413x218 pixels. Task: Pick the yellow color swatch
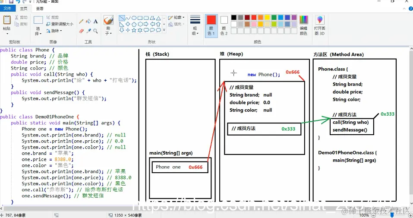click(x=267, y=17)
